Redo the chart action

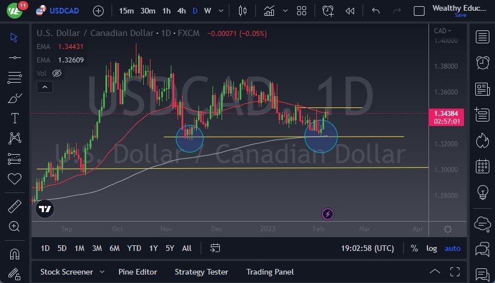[397, 11]
